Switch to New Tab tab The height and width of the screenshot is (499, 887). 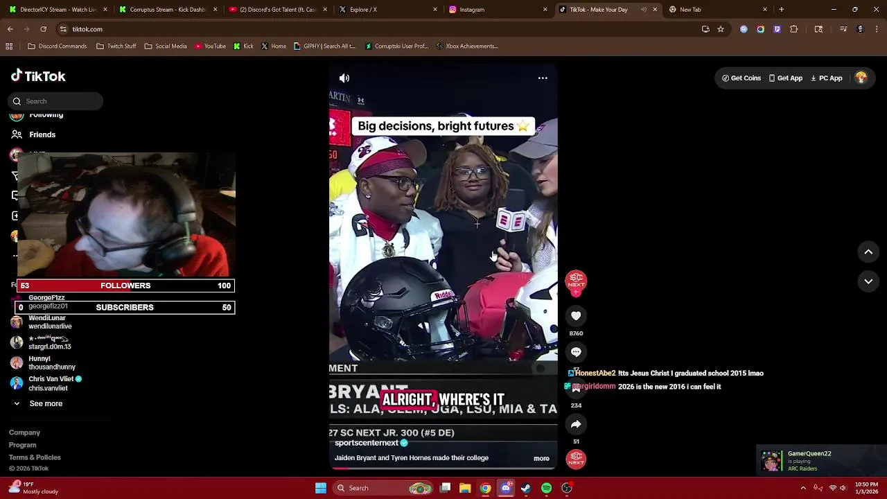click(x=717, y=10)
